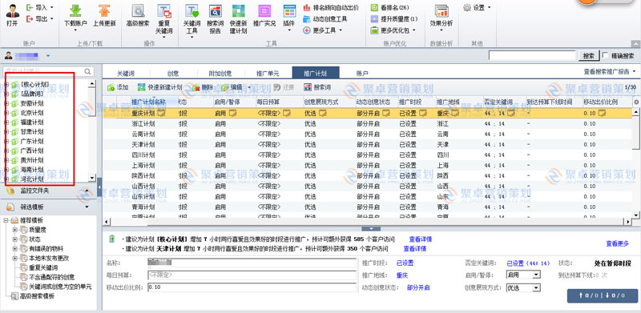Screen dimensions: 641x313
Task: Expand the 核心计划 tree node
Action: [6, 84]
